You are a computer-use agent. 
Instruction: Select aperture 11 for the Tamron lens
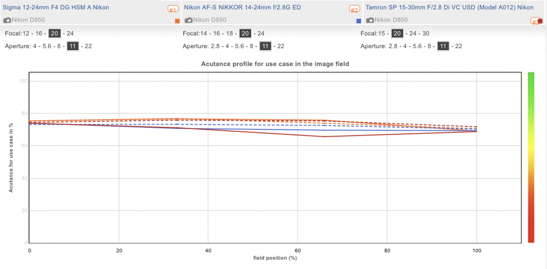coord(443,46)
